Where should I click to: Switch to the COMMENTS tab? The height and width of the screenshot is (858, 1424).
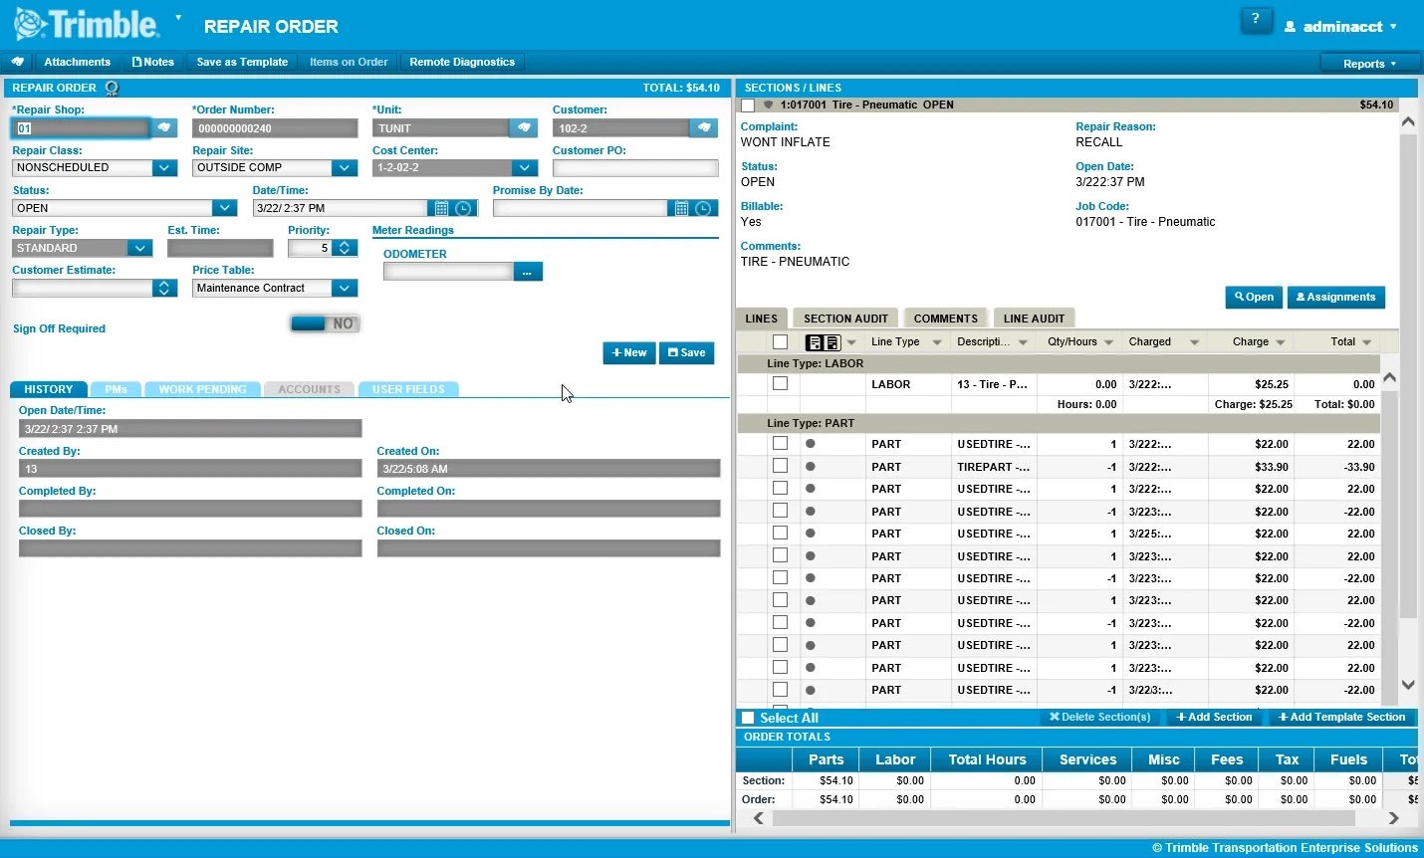pyautogui.click(x=945, y=319)
